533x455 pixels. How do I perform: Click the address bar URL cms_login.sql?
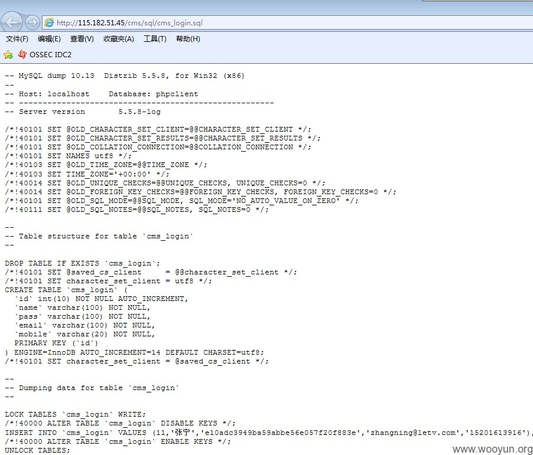[129, 23]
